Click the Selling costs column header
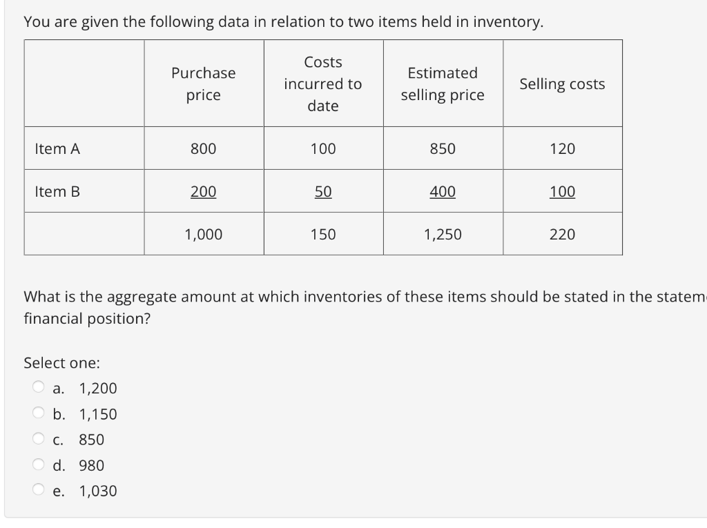The width and height of the screenshot is (707, 528). (563, 84)
